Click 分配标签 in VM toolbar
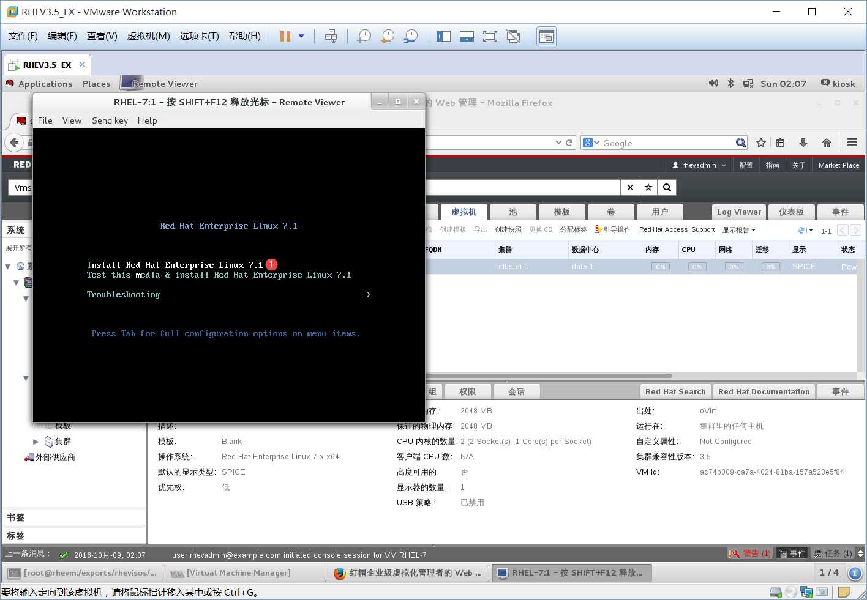 pyautogui.click(x=573, y=230)
